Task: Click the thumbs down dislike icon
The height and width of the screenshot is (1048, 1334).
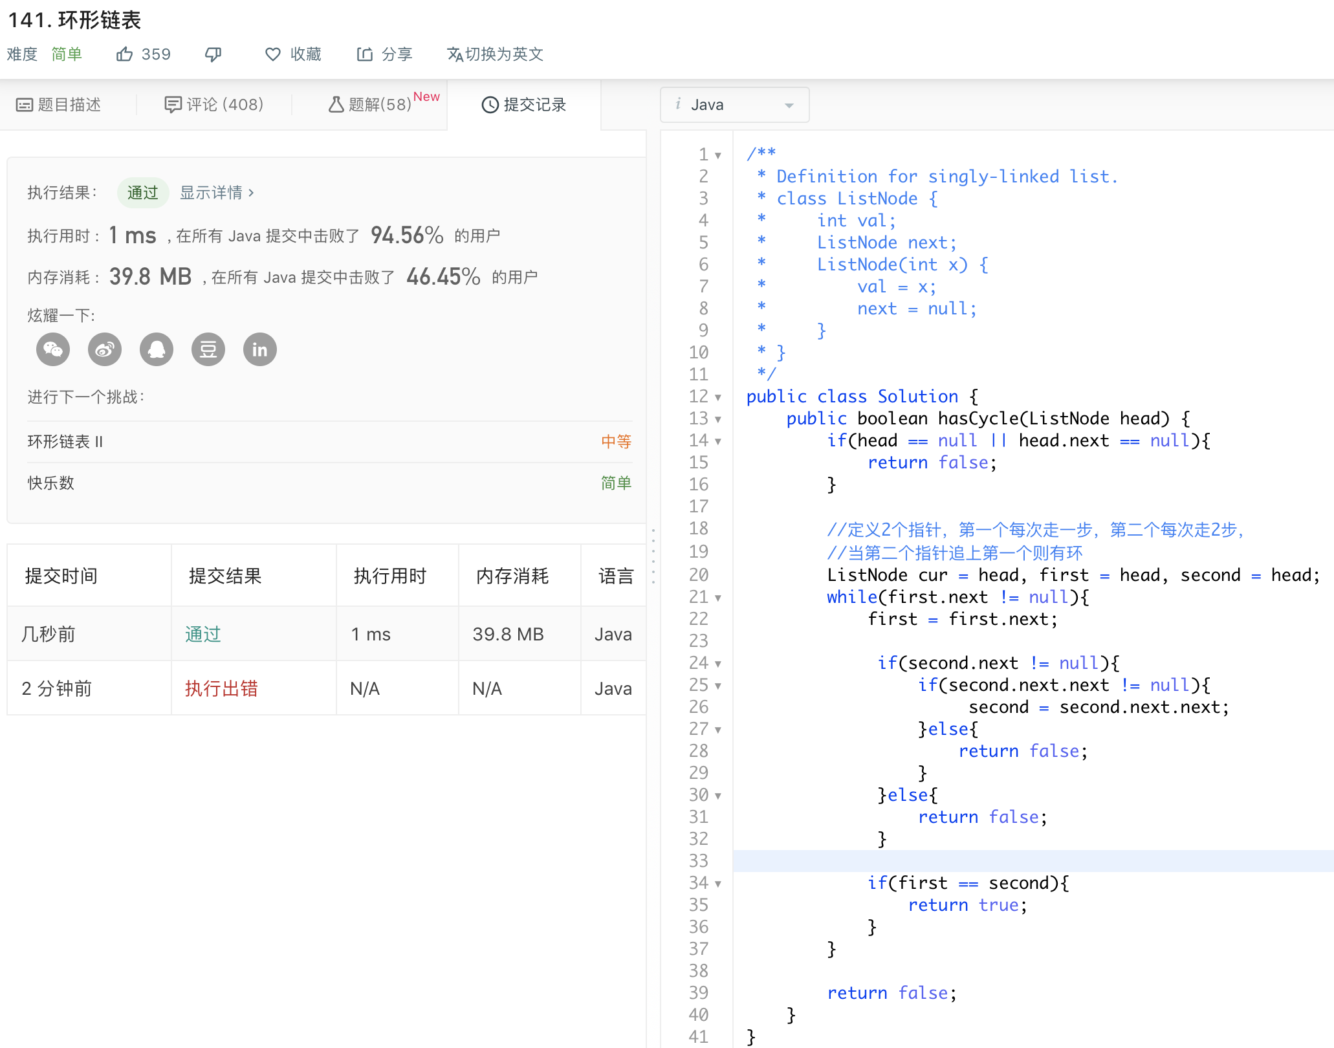Action: pyautogui.click(x=213, y=54)
